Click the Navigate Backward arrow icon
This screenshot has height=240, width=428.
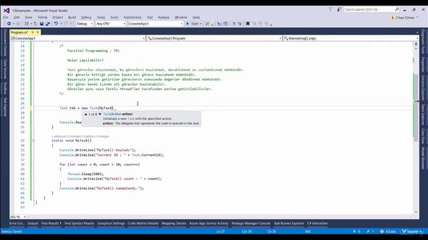(x=9, y=24)
